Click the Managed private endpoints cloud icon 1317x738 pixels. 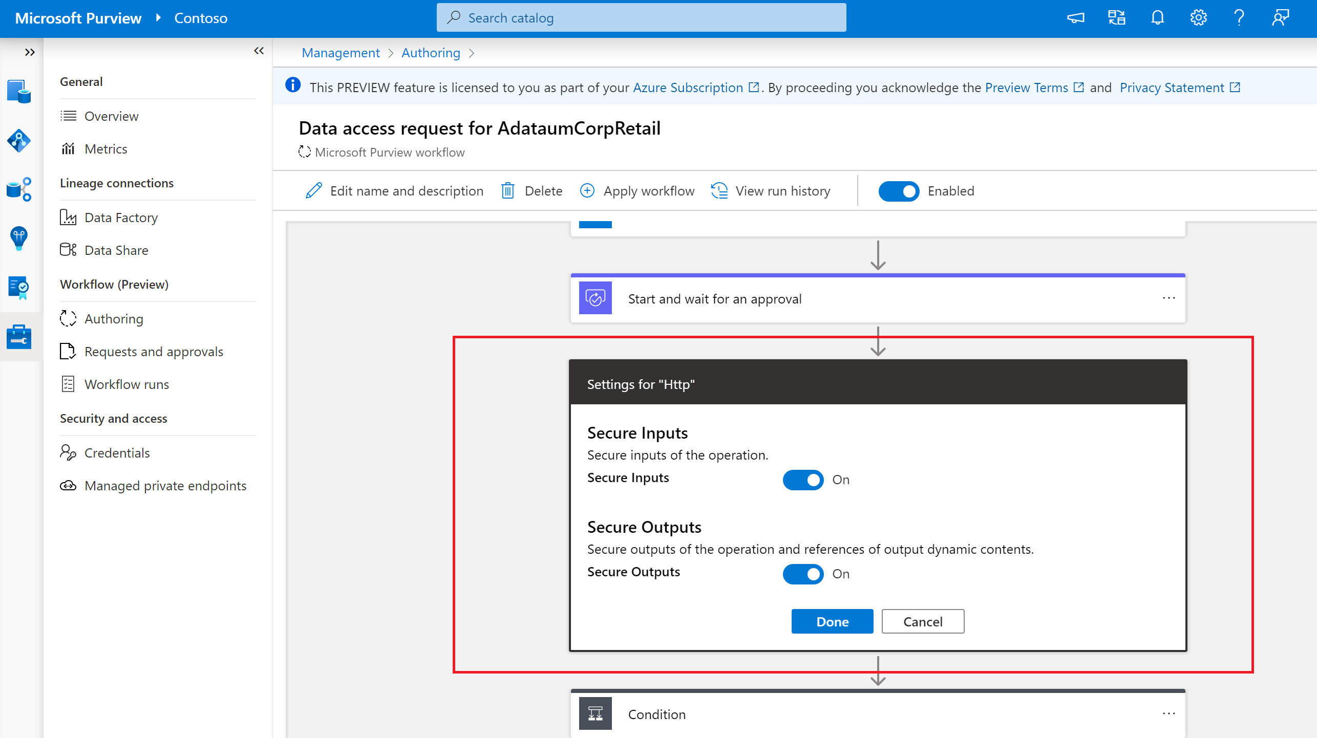tap(68, 486)
